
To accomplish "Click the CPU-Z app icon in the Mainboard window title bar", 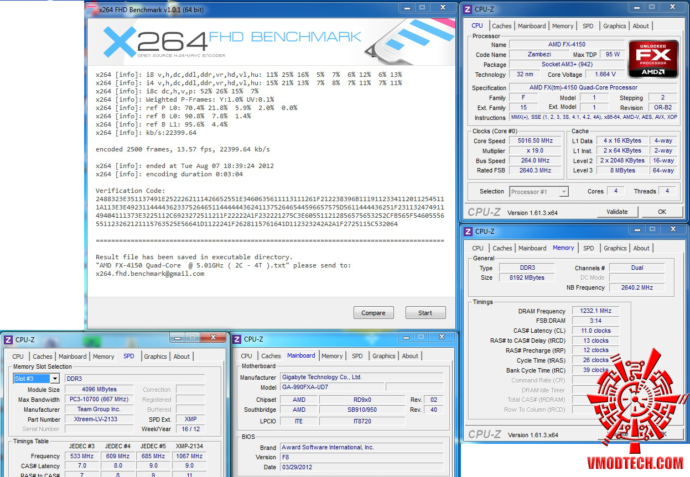I will pos(236,339).
